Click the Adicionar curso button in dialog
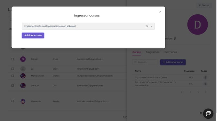Image resolution: width=217 pixels, height=121 pixels. click(33, 35)
